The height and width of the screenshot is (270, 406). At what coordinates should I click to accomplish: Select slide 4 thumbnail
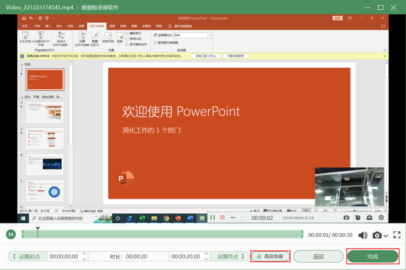[45, 164]
